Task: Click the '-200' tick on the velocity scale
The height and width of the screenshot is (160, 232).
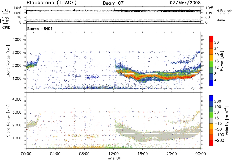Action: [x=219, y=140]
